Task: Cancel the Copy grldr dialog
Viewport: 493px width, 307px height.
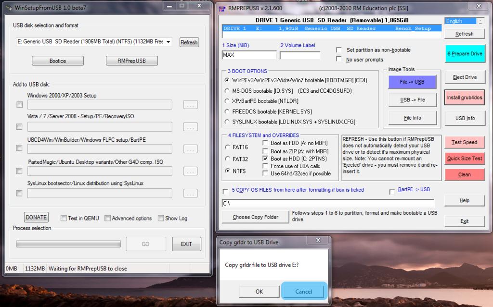Action: 304,291
